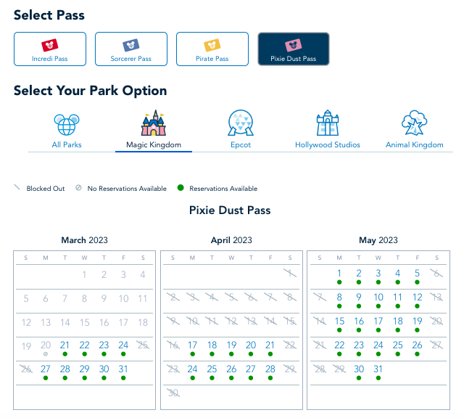Select May 31 on the calendar

pyautogui.click(x=378, y=369)
